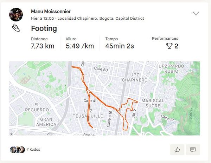
Task: Click the Mariscal Sucre map label
Action: coord(153,103)
